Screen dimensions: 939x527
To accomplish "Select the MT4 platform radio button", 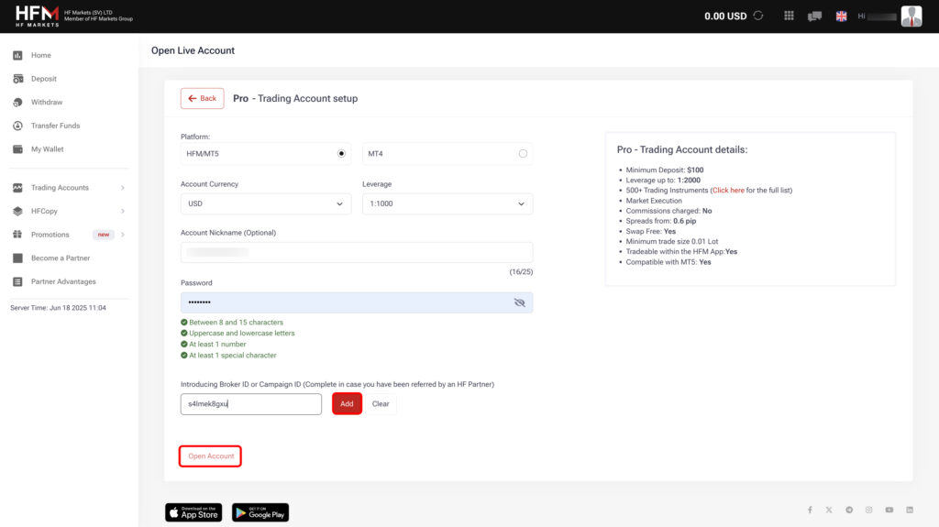I will tap(523, 153).
